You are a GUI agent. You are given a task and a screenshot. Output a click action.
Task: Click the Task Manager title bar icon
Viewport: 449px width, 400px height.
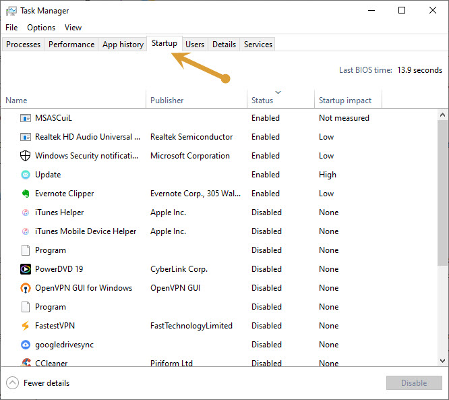point(11,11)
